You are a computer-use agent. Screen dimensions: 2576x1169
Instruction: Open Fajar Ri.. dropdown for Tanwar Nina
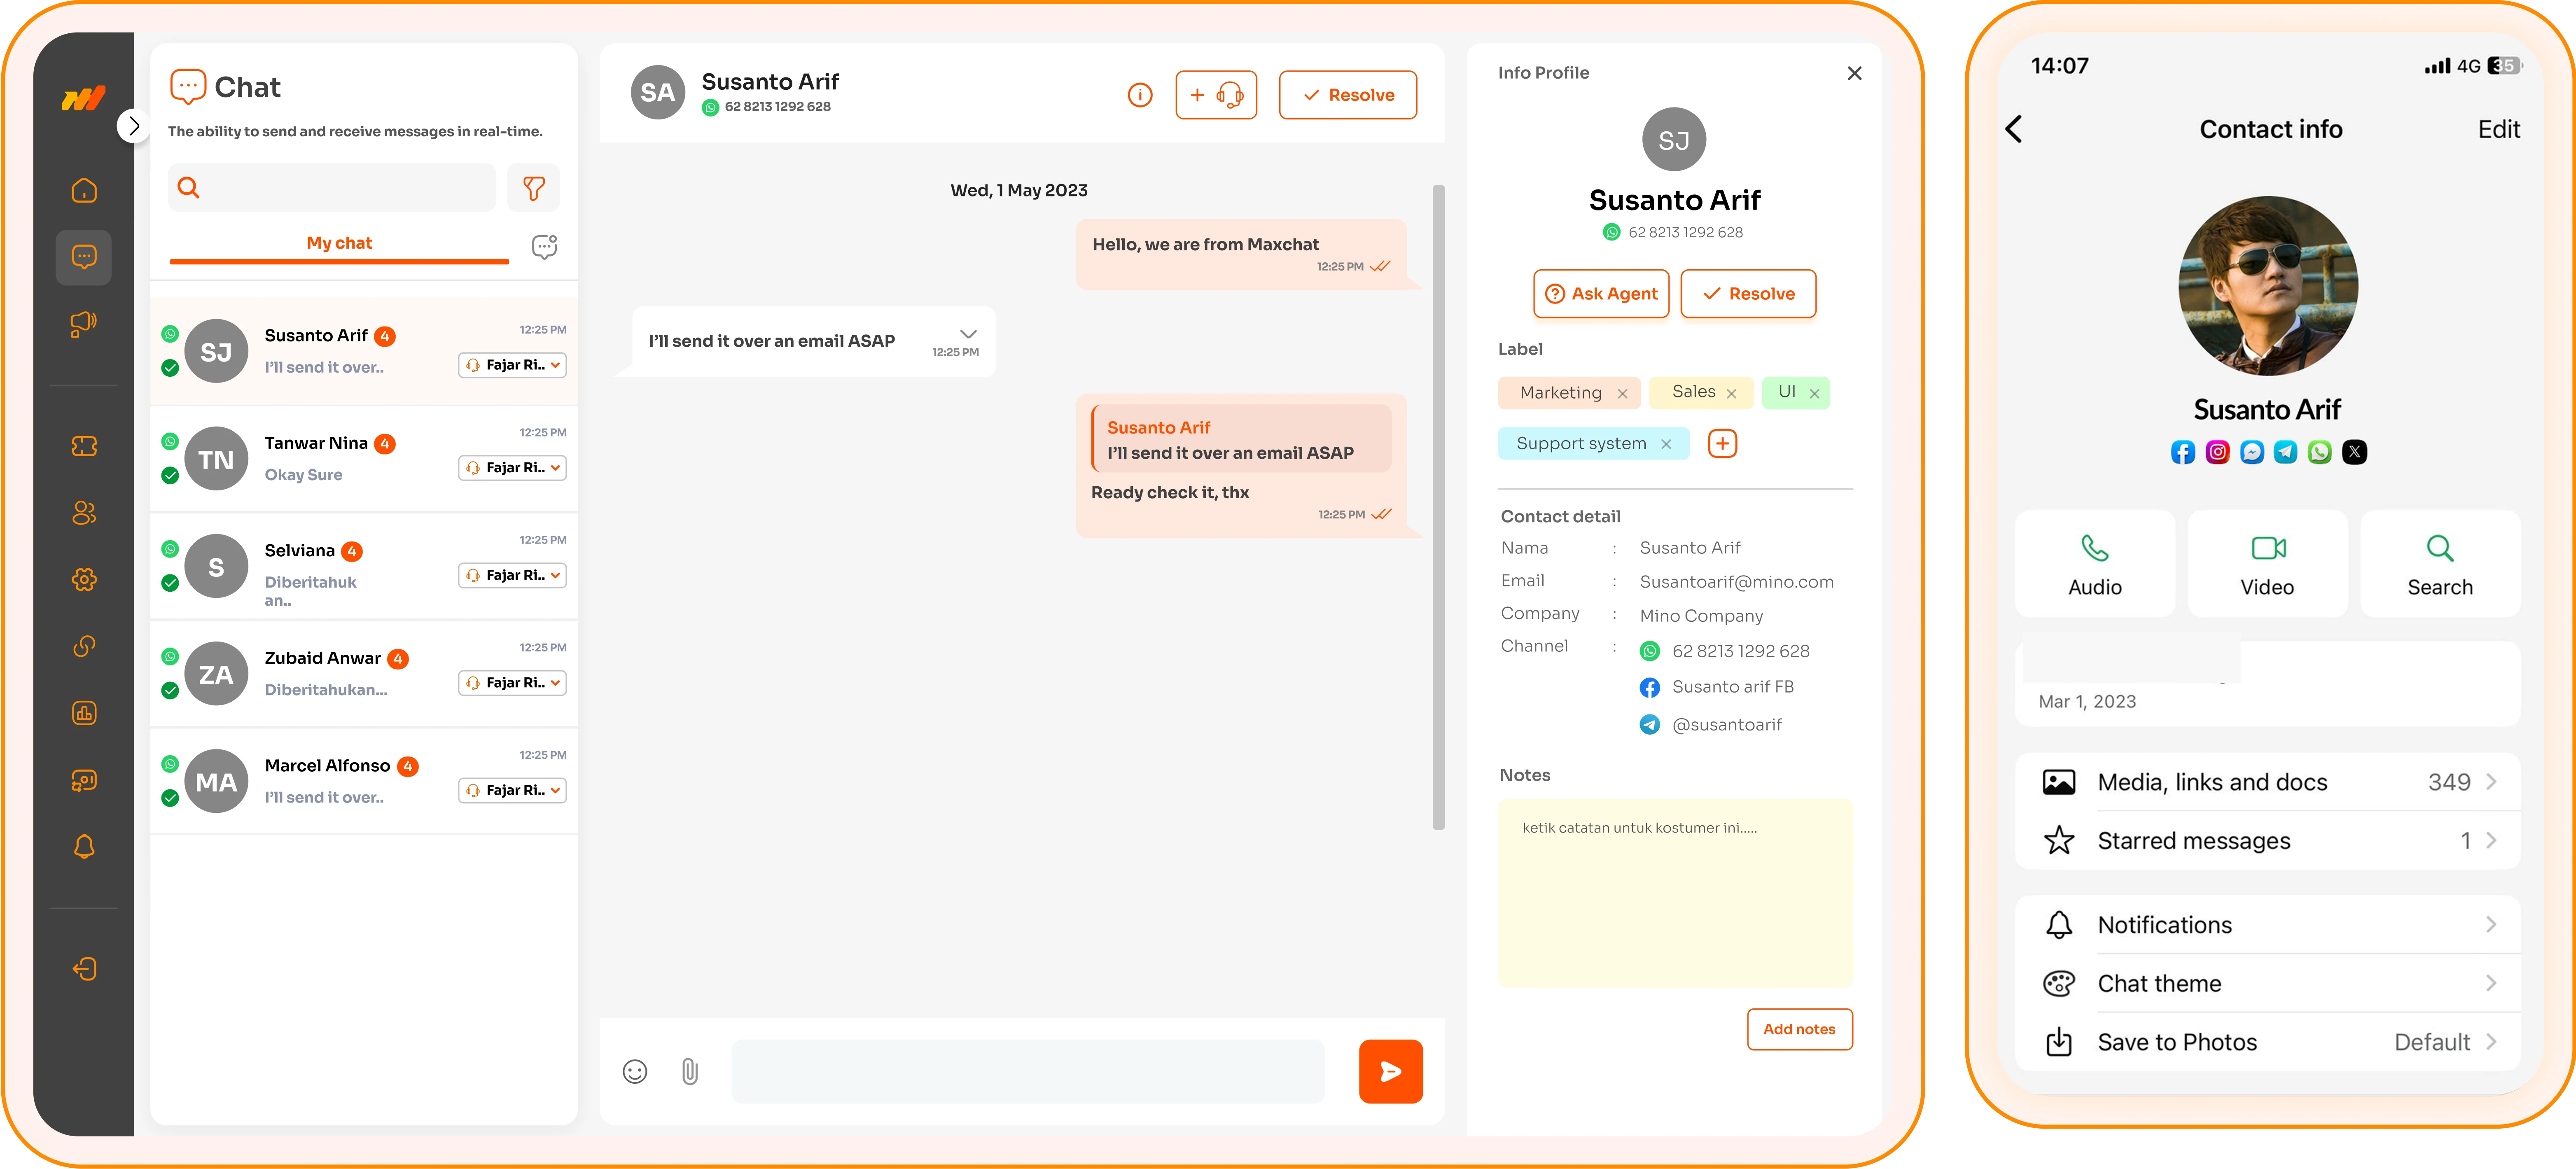(x=513, y=468)
